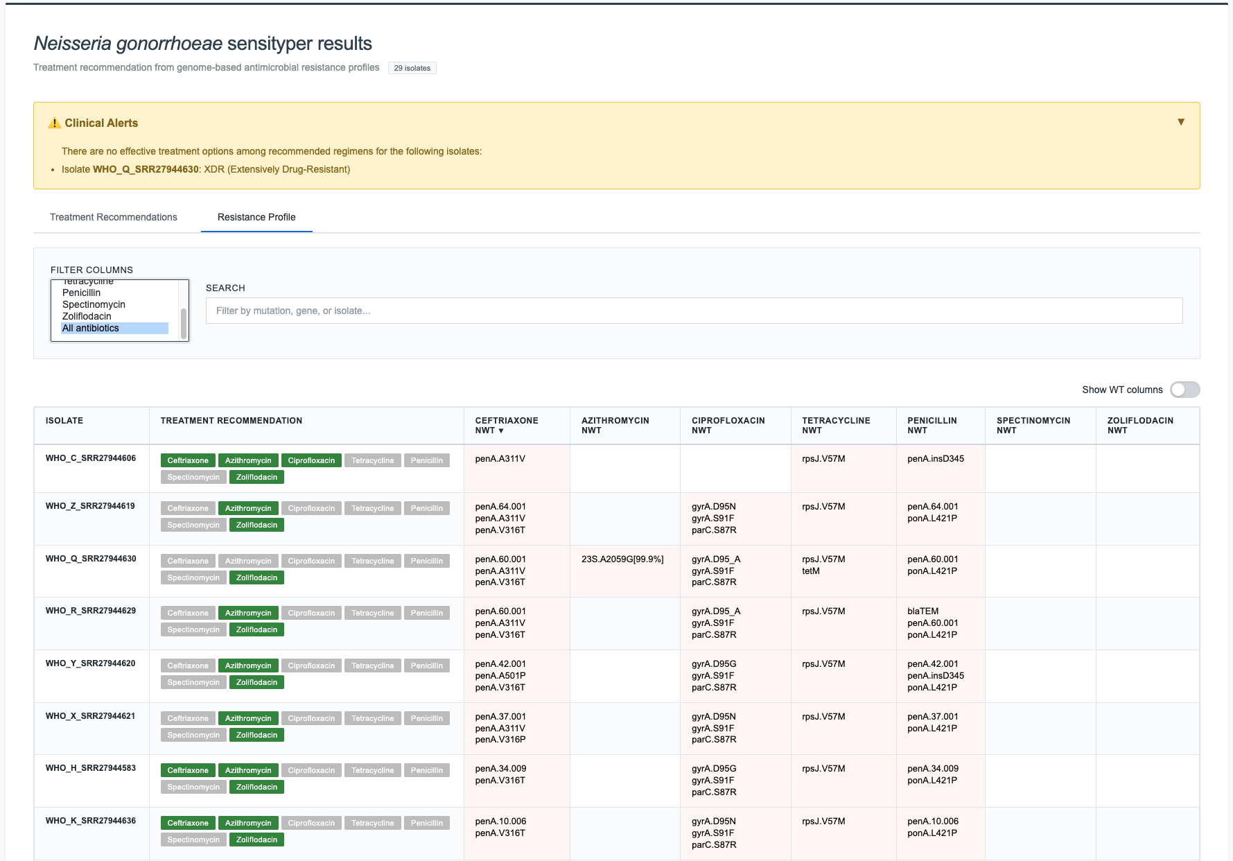
Task: Click the mutation search input field
Action: point(694,311)
